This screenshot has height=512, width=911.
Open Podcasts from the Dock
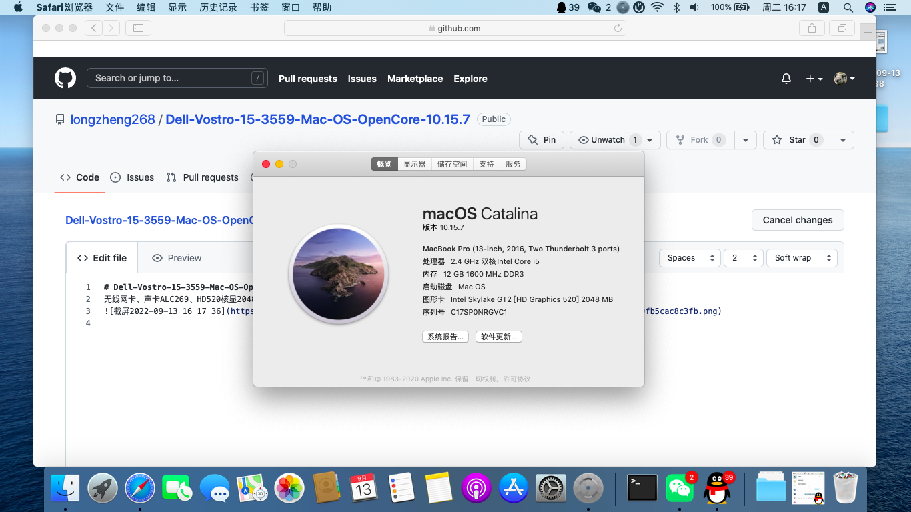[476, 489]
